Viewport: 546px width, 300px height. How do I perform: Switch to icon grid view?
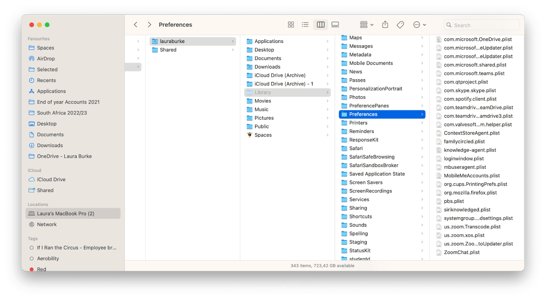(291, 24)
